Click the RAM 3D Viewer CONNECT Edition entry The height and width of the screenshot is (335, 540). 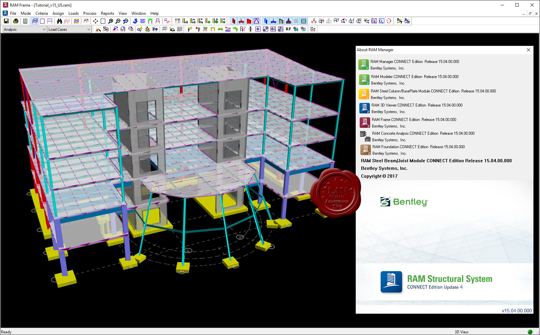coord(417,105)
